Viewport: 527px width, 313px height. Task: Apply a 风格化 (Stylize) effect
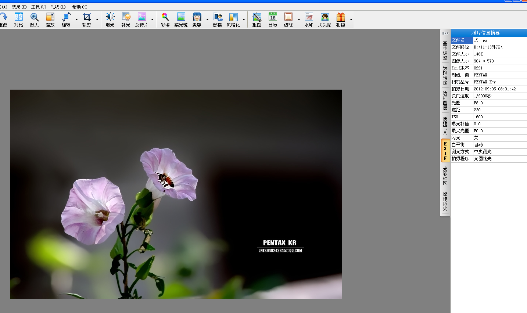(x=234, y=19)
